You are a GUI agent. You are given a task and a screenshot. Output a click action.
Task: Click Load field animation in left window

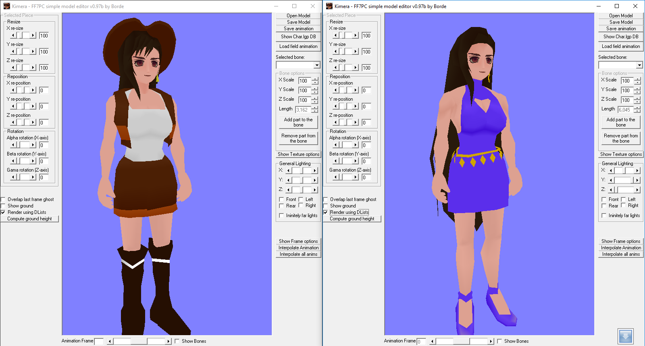point(298,46)
